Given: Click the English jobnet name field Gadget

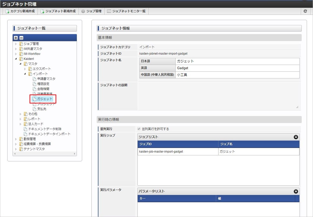Looking at the screenshot, I should pos(237,68).
